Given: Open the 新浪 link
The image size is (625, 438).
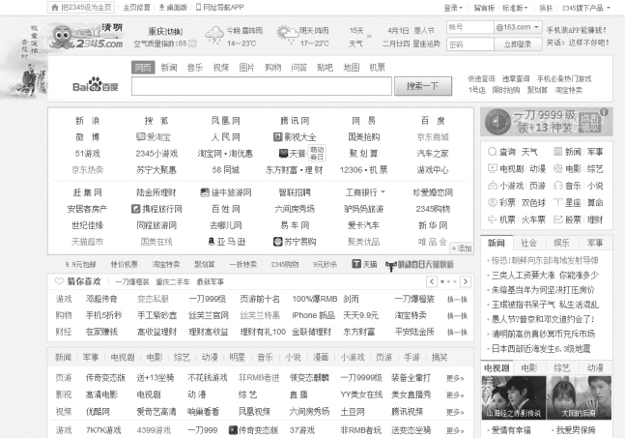Looking at the screenshot, I should point(87,121).
